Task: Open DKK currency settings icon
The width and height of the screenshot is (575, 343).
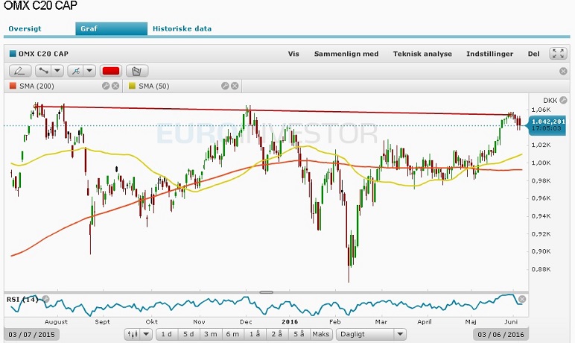Action: [563, 100]
